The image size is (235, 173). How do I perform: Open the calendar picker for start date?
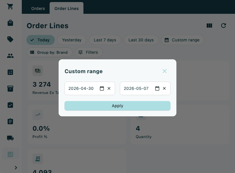pos(102,88)
